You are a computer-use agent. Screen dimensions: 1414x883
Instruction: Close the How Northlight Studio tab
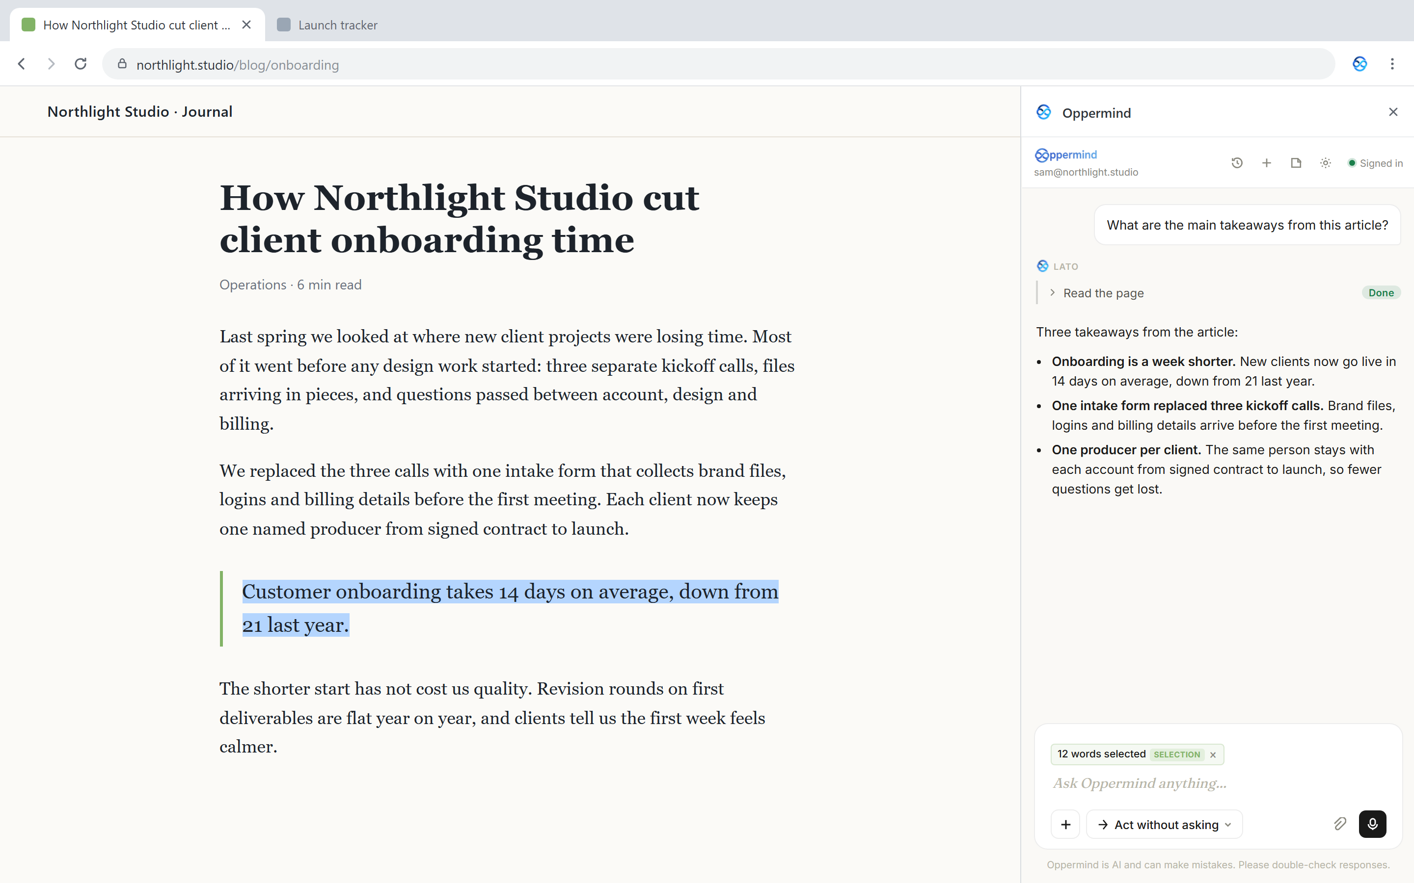246,25
